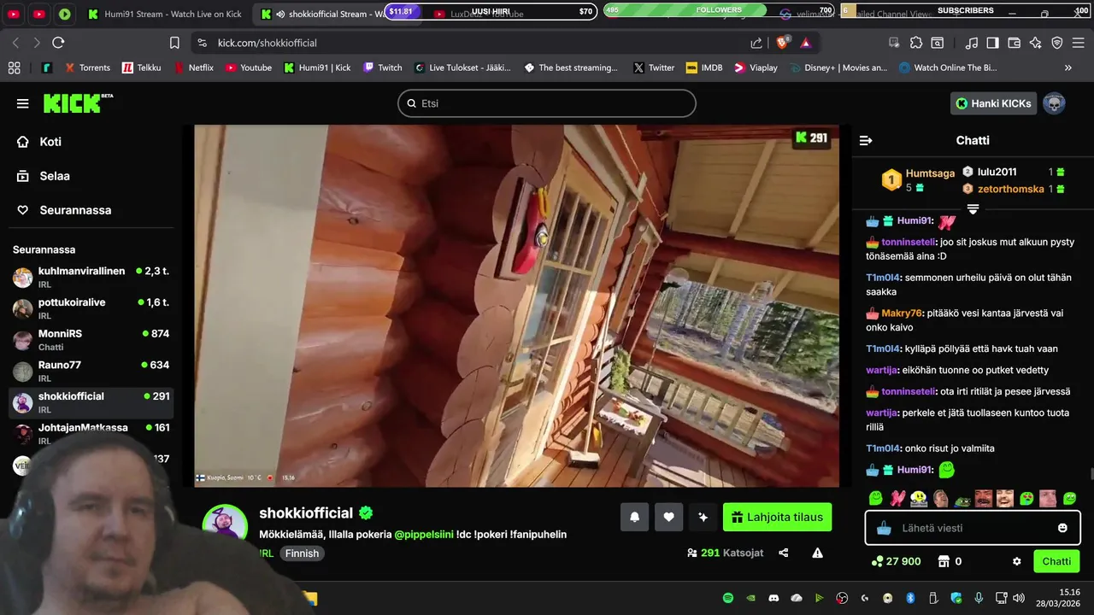1094x615 pixels.
Task: Click username Makry76 in chat
Action: coord(902,313)
